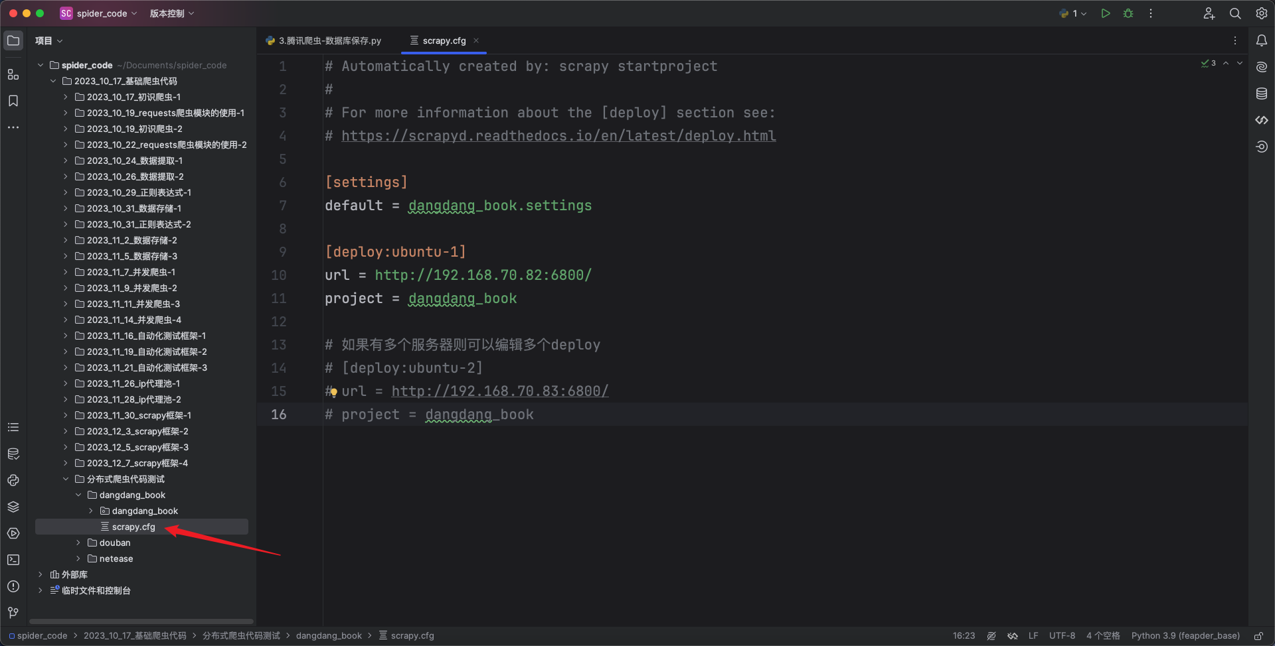Open editor tab options menu

(x=1235, y=40)
